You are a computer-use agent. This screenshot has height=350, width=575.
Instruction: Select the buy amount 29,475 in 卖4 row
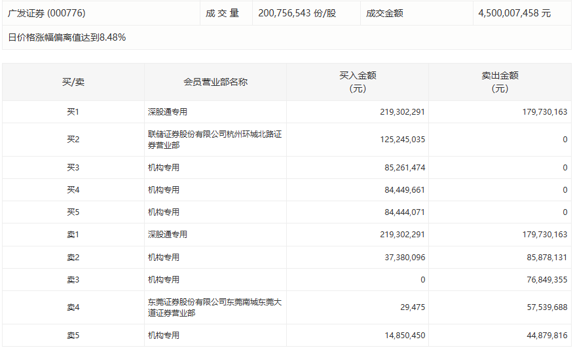pos(412,307)
